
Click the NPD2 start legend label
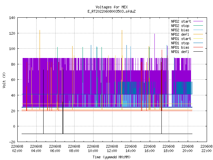click(x=181, y=21)
